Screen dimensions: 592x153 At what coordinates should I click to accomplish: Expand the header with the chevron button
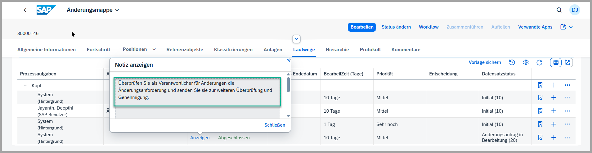296,39
